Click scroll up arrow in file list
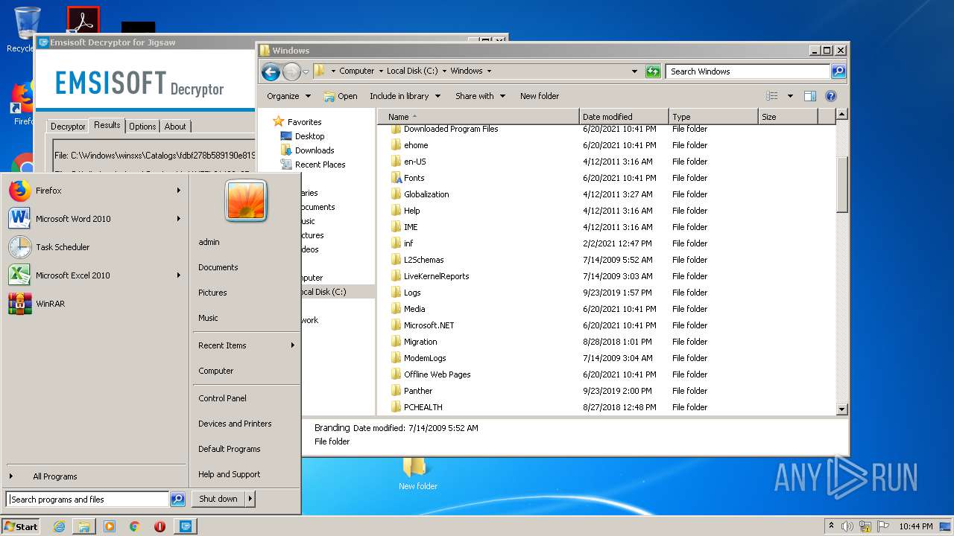This screenshot has height=536, width=954. (x=842, y=115)
